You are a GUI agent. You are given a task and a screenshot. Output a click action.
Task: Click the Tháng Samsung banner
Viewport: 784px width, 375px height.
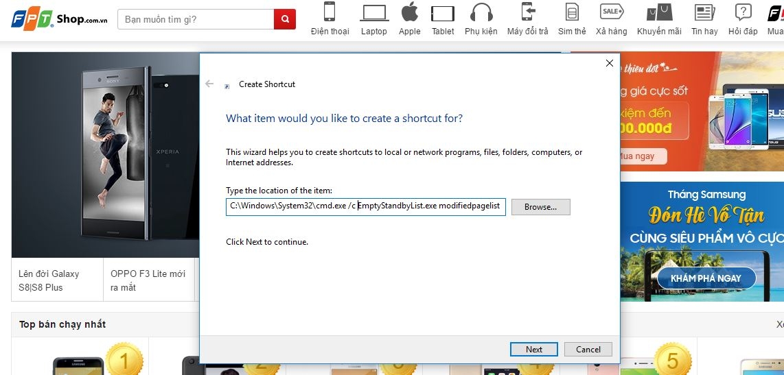click(x=702, y=241)
